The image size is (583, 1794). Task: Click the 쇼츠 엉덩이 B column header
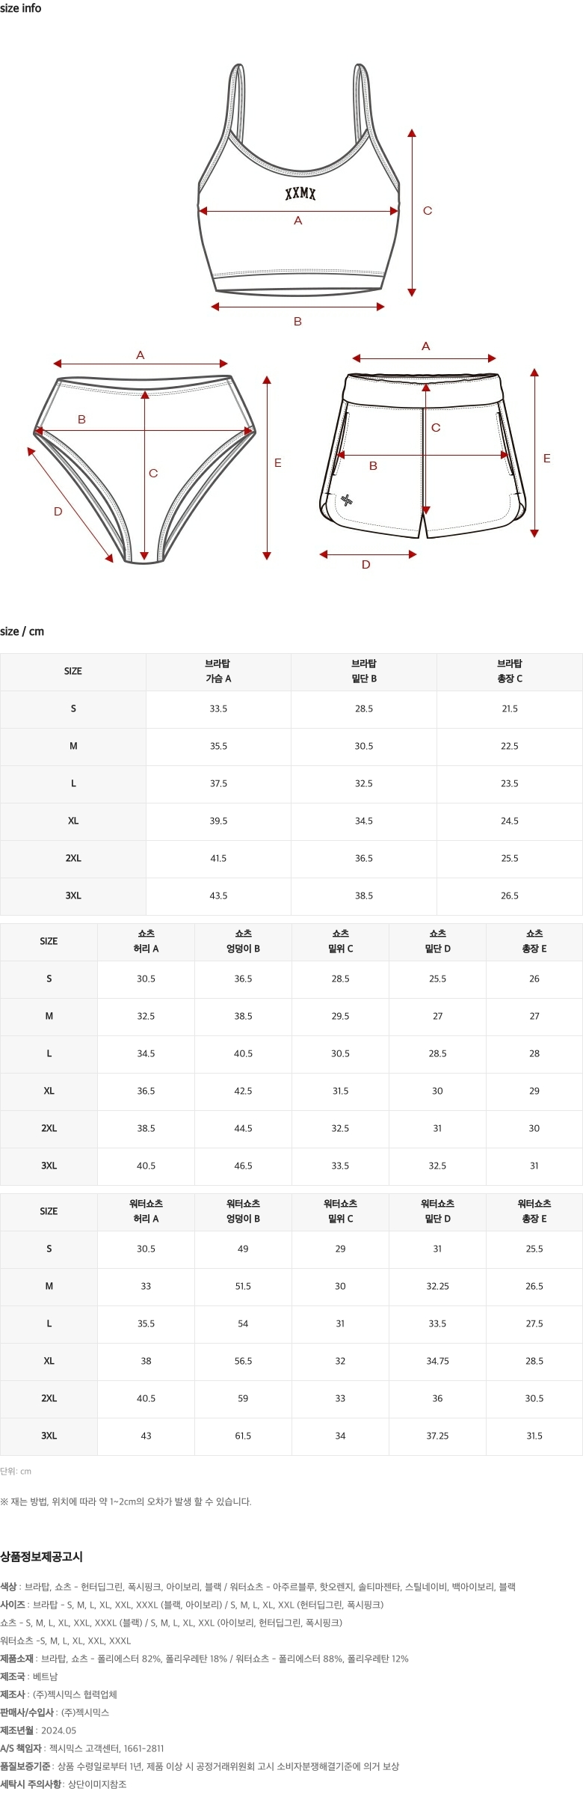tap(243, 941)
